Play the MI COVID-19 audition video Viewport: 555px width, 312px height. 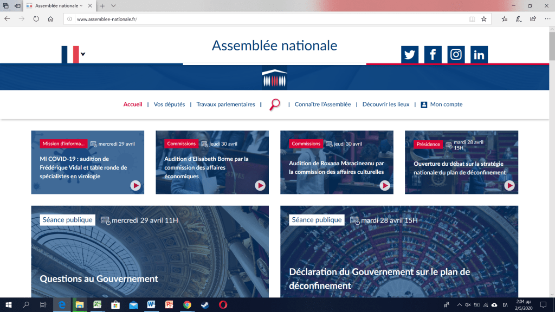(135, 185)
